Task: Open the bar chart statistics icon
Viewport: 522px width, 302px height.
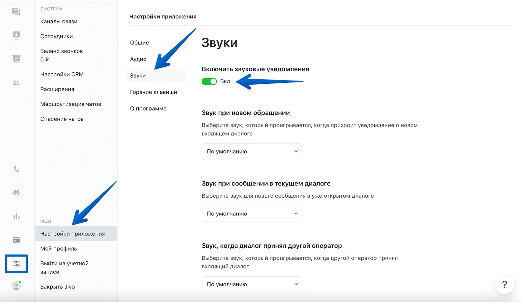Action: point(16,216)
